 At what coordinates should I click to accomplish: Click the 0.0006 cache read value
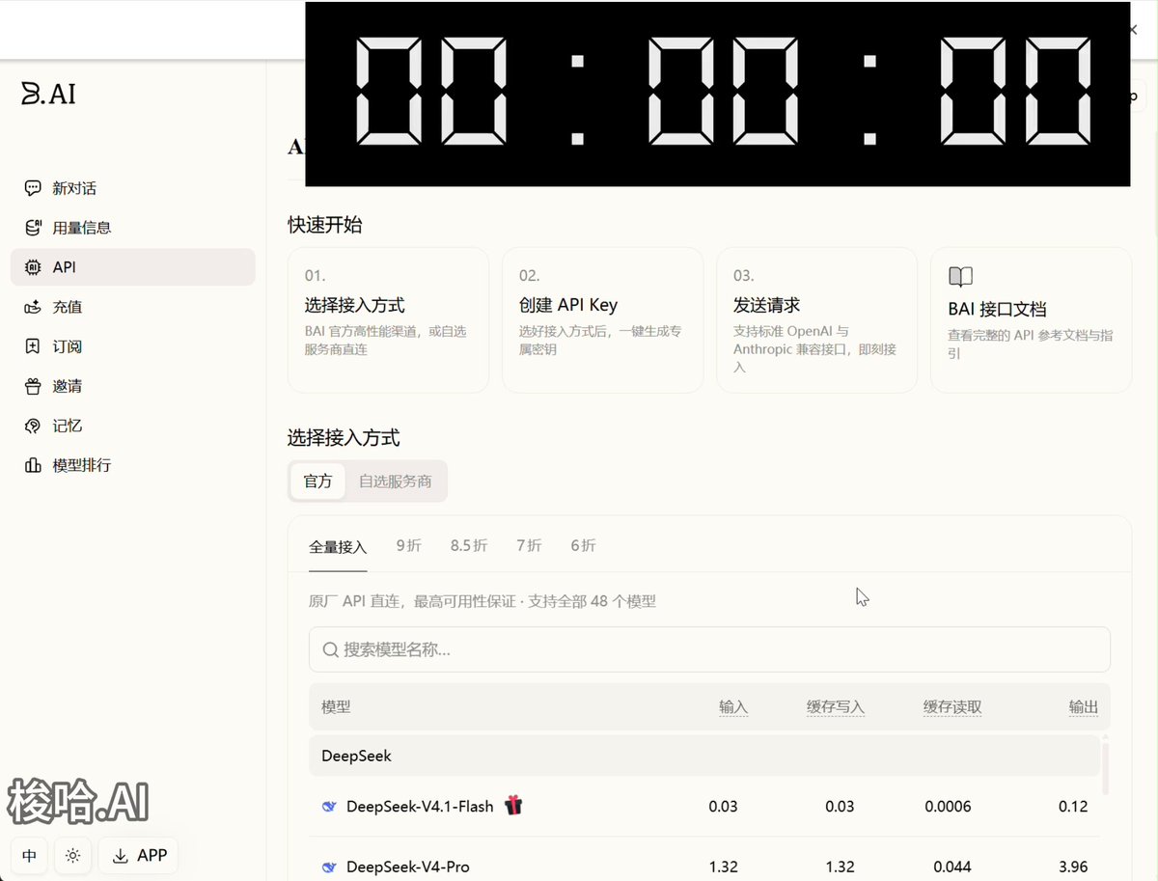pos(948,807)
